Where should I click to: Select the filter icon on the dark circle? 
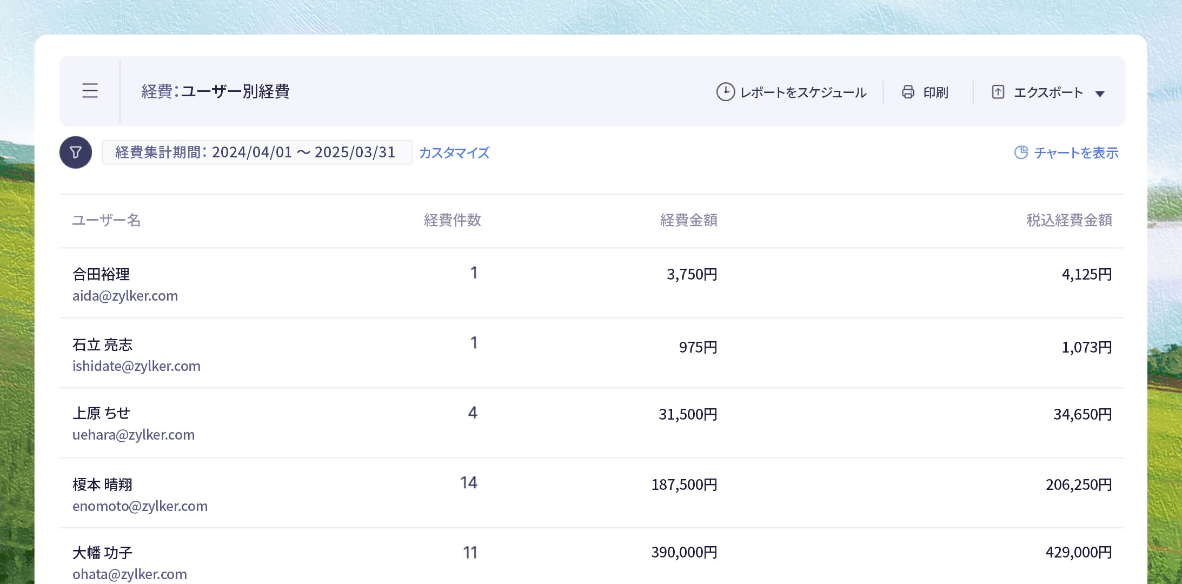pos(76,152)
